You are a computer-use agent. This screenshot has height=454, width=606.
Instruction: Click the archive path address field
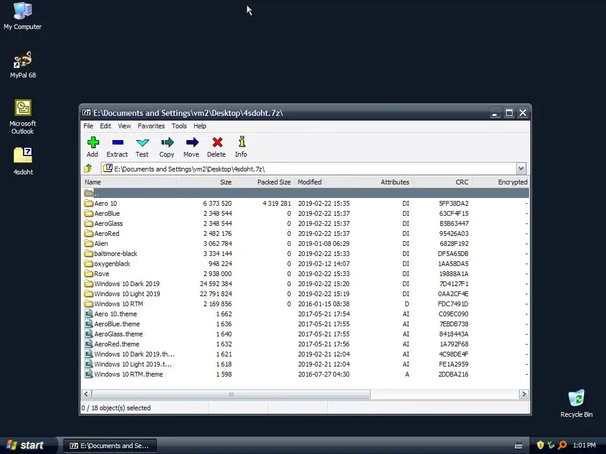click(x=309, y=168)
